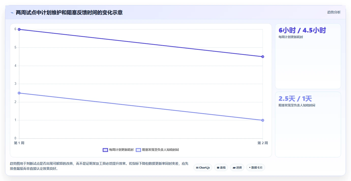Screen dimensions: 351x181
Task: Click the 第 1 周 x-axis label
Action: 19,143
